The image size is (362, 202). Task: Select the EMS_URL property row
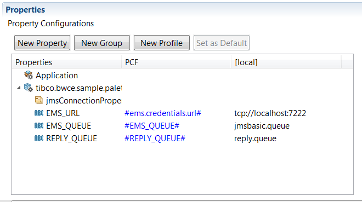point(183,113)
